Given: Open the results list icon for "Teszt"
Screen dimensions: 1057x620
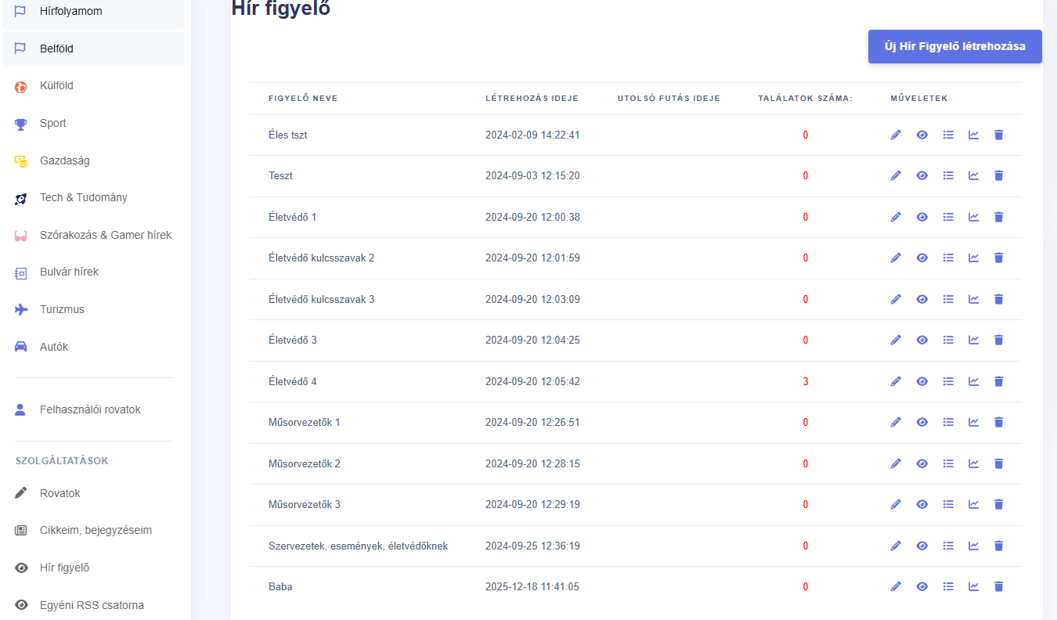Looking at the screenshot, I should click(x=948, y=175).
